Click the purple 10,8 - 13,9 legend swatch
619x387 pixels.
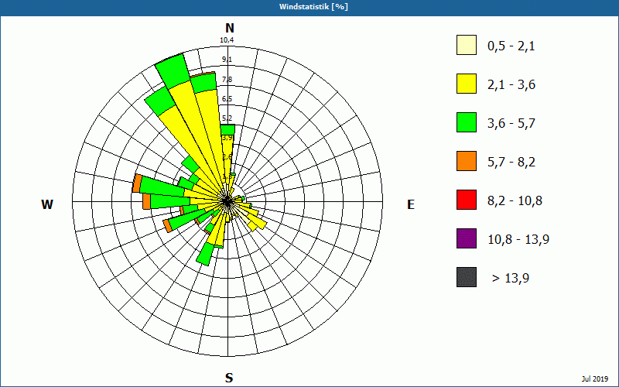click(x=467, y=238)
